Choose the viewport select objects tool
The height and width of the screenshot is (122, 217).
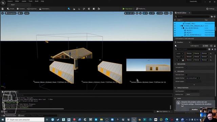pyautogui.click(x=125, y=13)
